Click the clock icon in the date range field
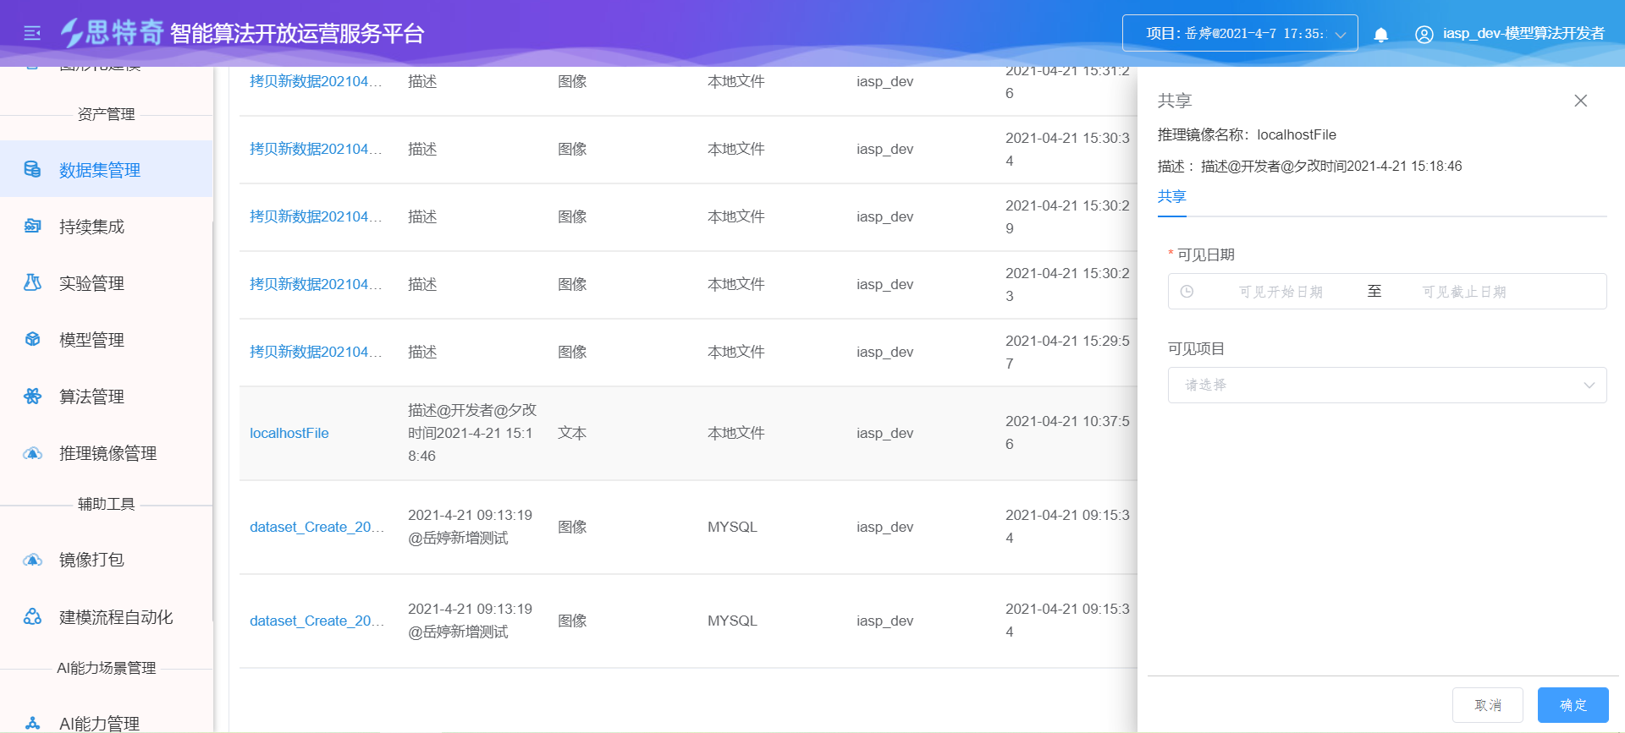This screenshot has height=733, width=1625. (1187, 292)
